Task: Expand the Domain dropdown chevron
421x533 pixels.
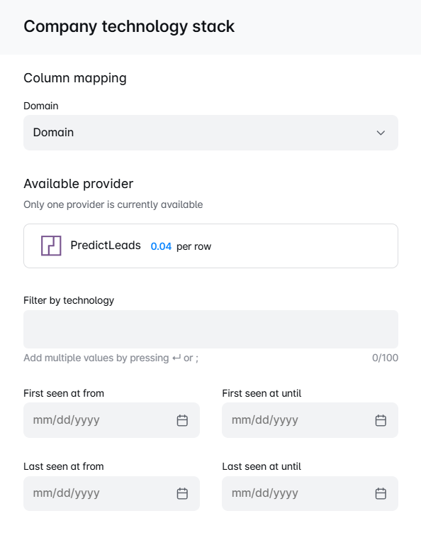Action: click(381, 133)
